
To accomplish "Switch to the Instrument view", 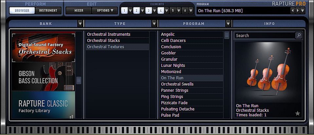I will point(48,10).
